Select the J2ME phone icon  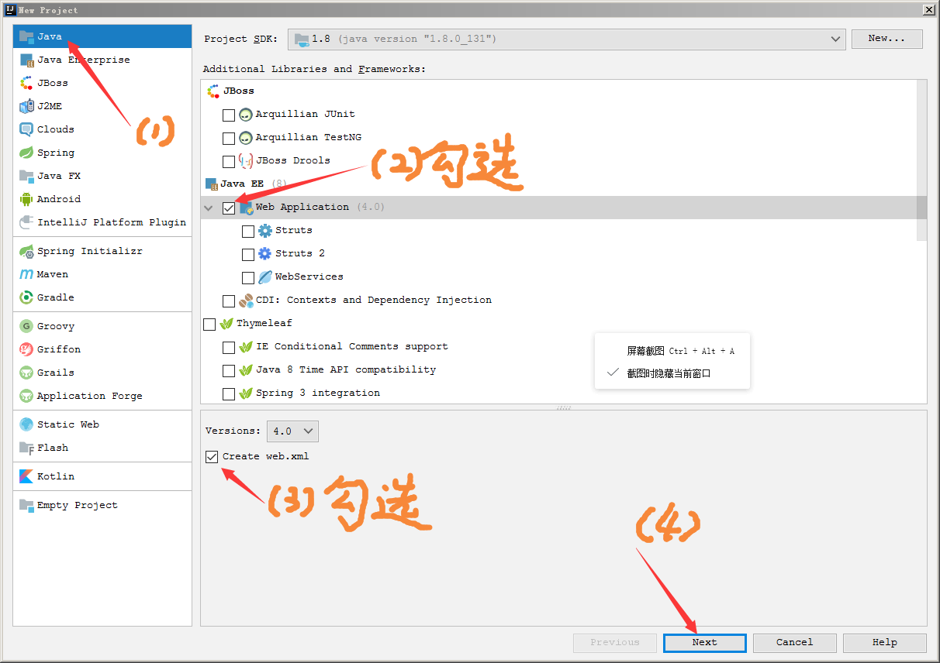[26, 106]
